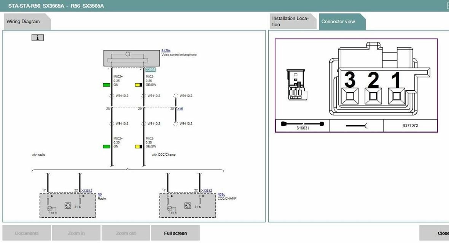Open the Documents button
Image resolution: width=449 pixels, height=243 pixels.
pyautogui.click(x=27, y=233)
